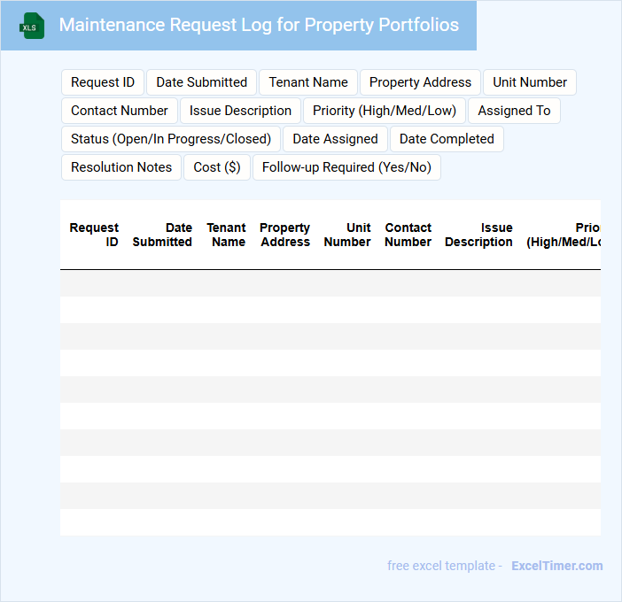Image resolution: width=622 pixels, height=602 pixels.
Task: Choose the Property Address tag
Action: (x=420, y=82)
